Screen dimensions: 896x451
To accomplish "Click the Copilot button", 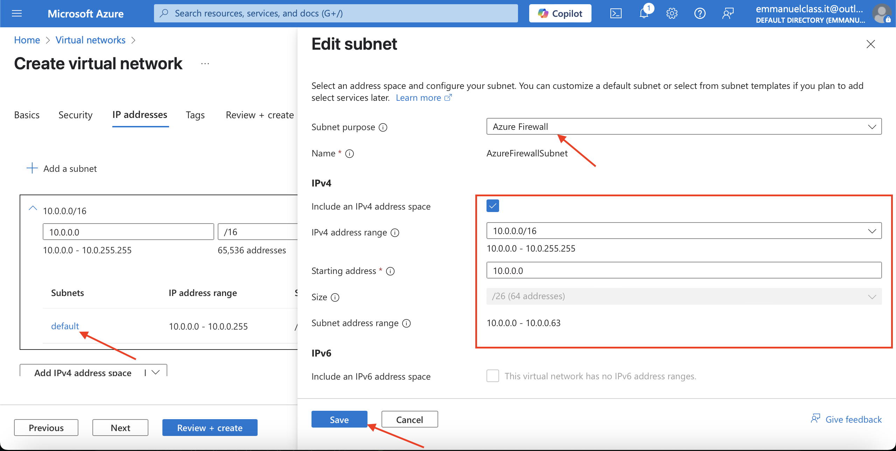I will 560,13.
